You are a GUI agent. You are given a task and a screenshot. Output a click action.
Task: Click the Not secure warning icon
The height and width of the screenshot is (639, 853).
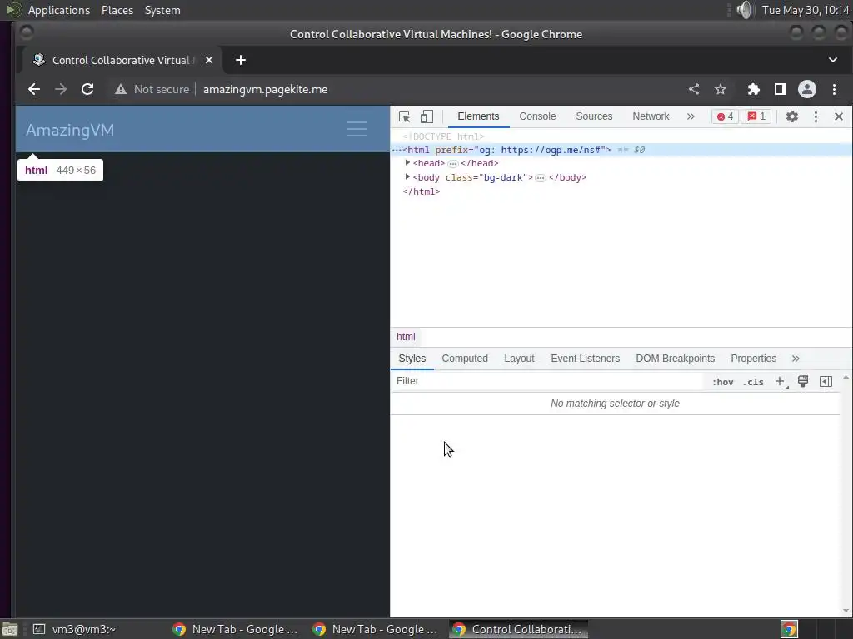121,89
